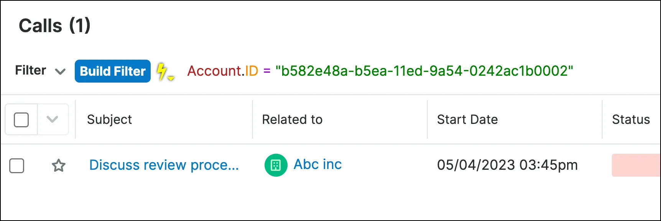Open the Abc inc account link
The height and width of the screenshot is (221, 661).
tap(317, 164)
